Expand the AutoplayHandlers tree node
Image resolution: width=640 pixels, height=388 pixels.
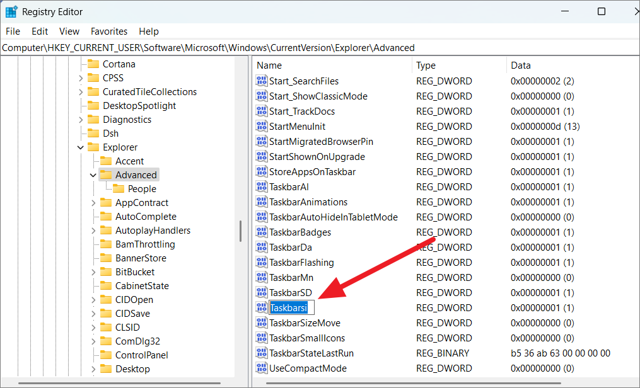click(x=93, y=230)
